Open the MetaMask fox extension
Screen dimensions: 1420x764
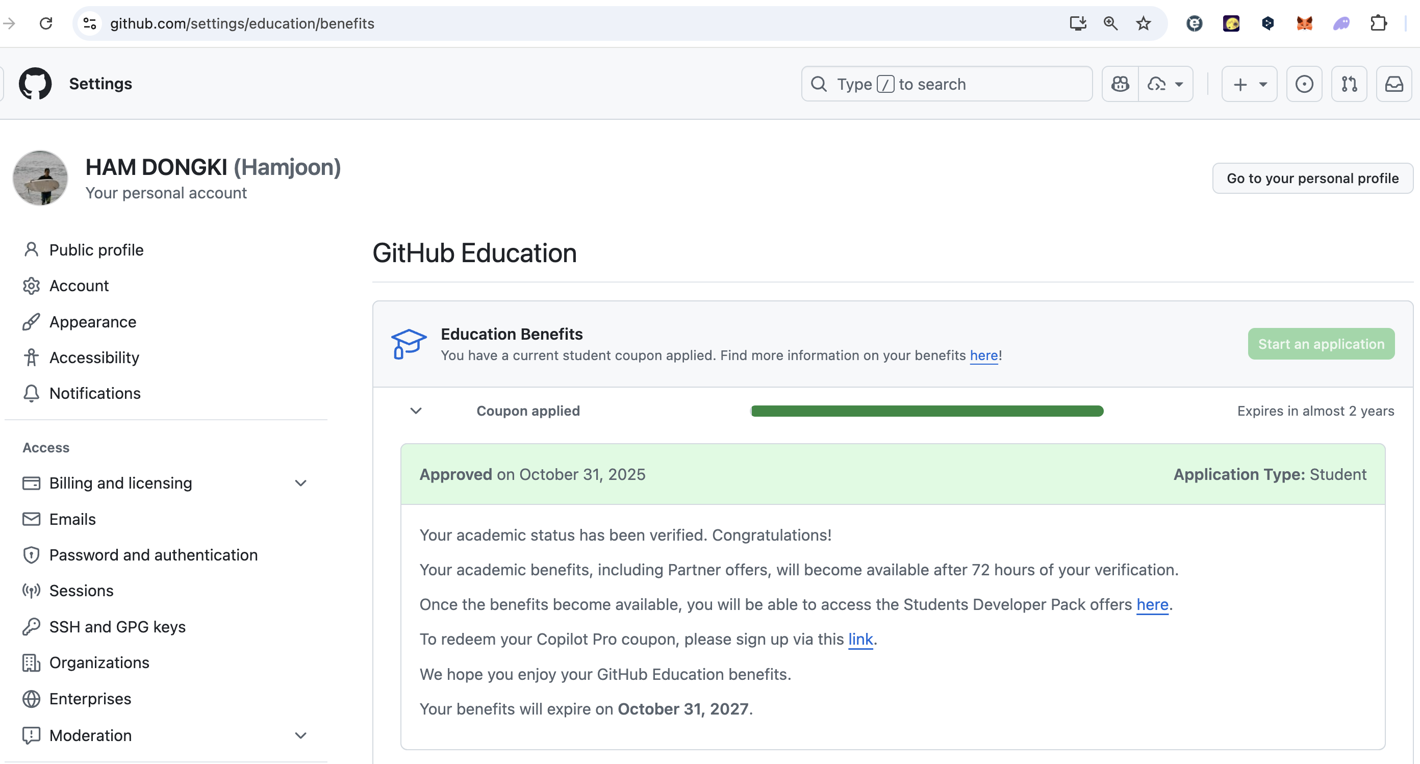(x=1304, y=23)
